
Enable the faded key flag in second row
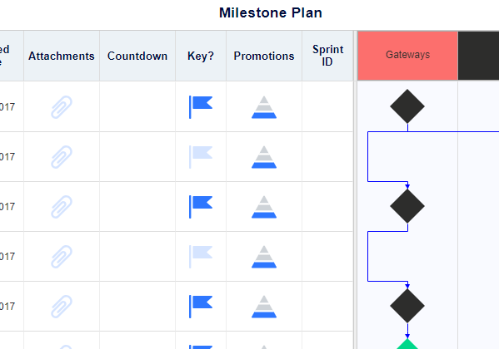pyautogui.click(x=201, y=157)
